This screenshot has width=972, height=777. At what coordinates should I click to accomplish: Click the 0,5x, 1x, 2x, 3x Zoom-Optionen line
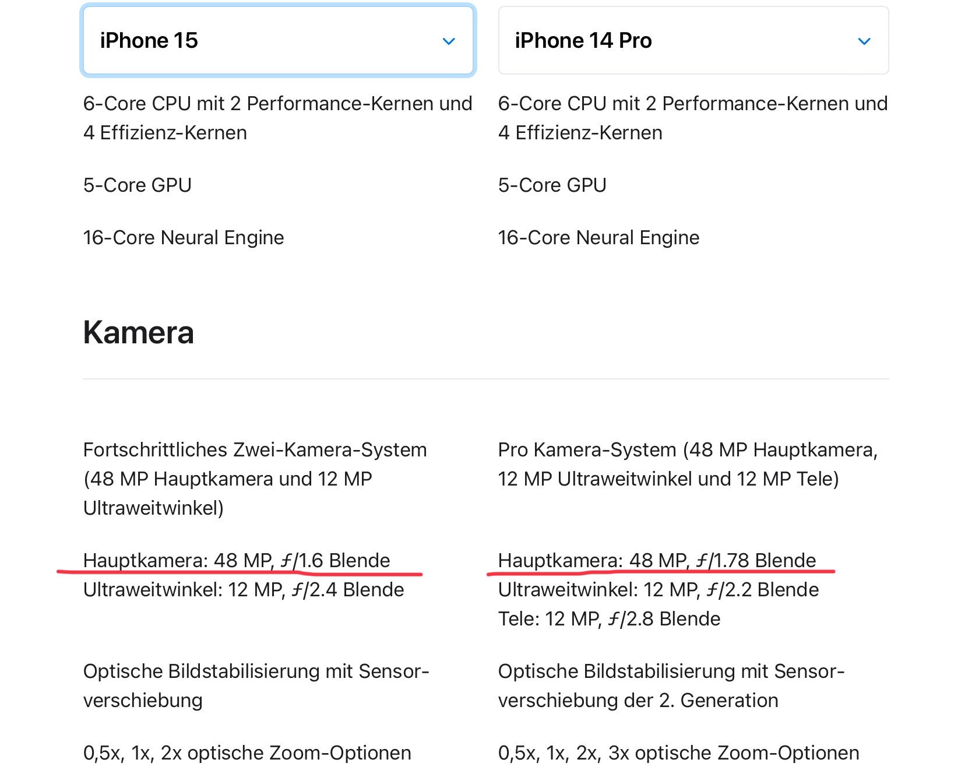[678, 753]
